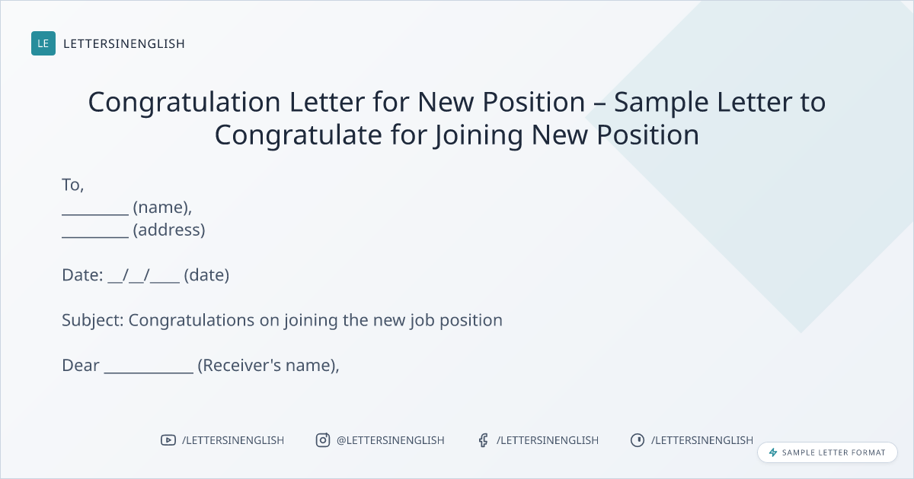Click the Subject line text
Image resolution: width=914 pixels, height=479 pixels.
[282, 320]
